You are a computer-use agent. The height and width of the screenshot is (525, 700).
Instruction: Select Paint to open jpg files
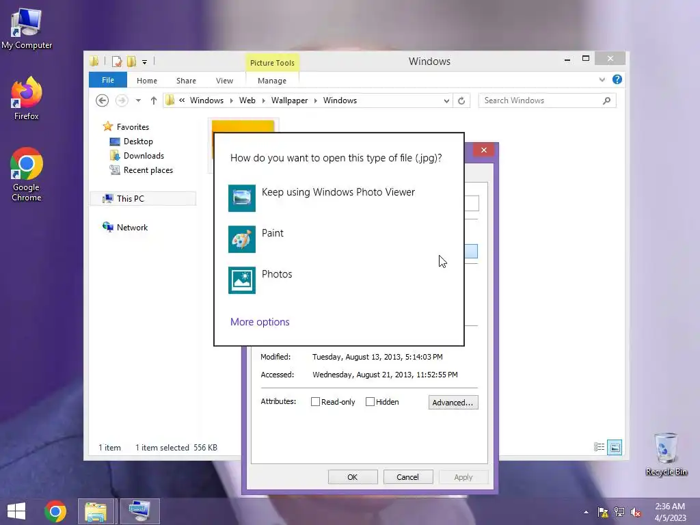338,239
